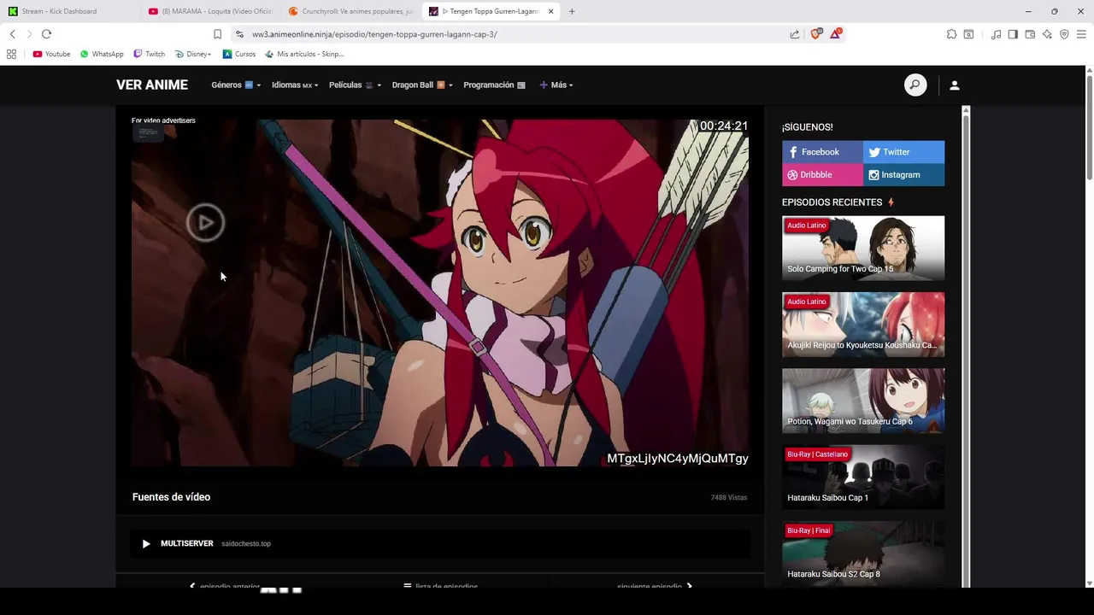Viewport: 1094px width, 615px height.
Task: Open the user account icon
Action: click(955, 85)
